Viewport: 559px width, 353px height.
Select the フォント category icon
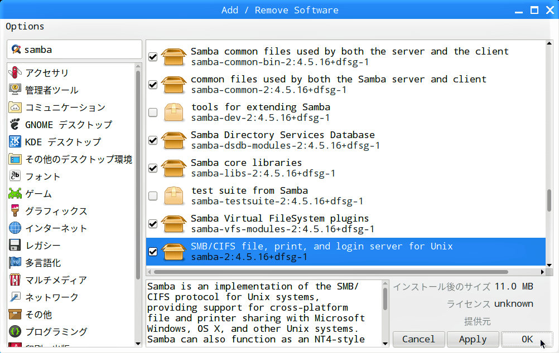coord(15,176)
